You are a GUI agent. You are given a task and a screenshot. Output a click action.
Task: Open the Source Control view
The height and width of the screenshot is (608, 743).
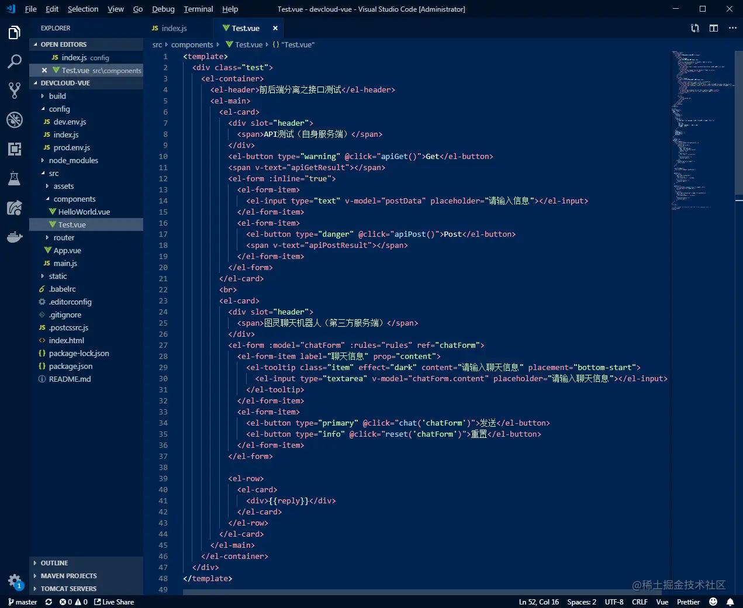click(15, 90)
